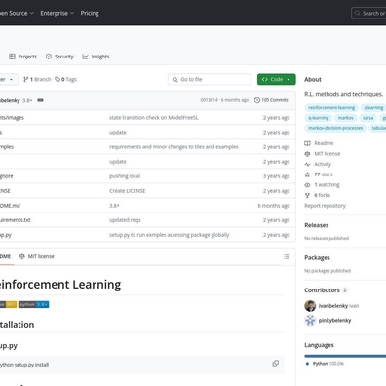Switch to the MIT license tab
Image resolution: width=386 pixels, height=386 pixels.
pos(37,256)
